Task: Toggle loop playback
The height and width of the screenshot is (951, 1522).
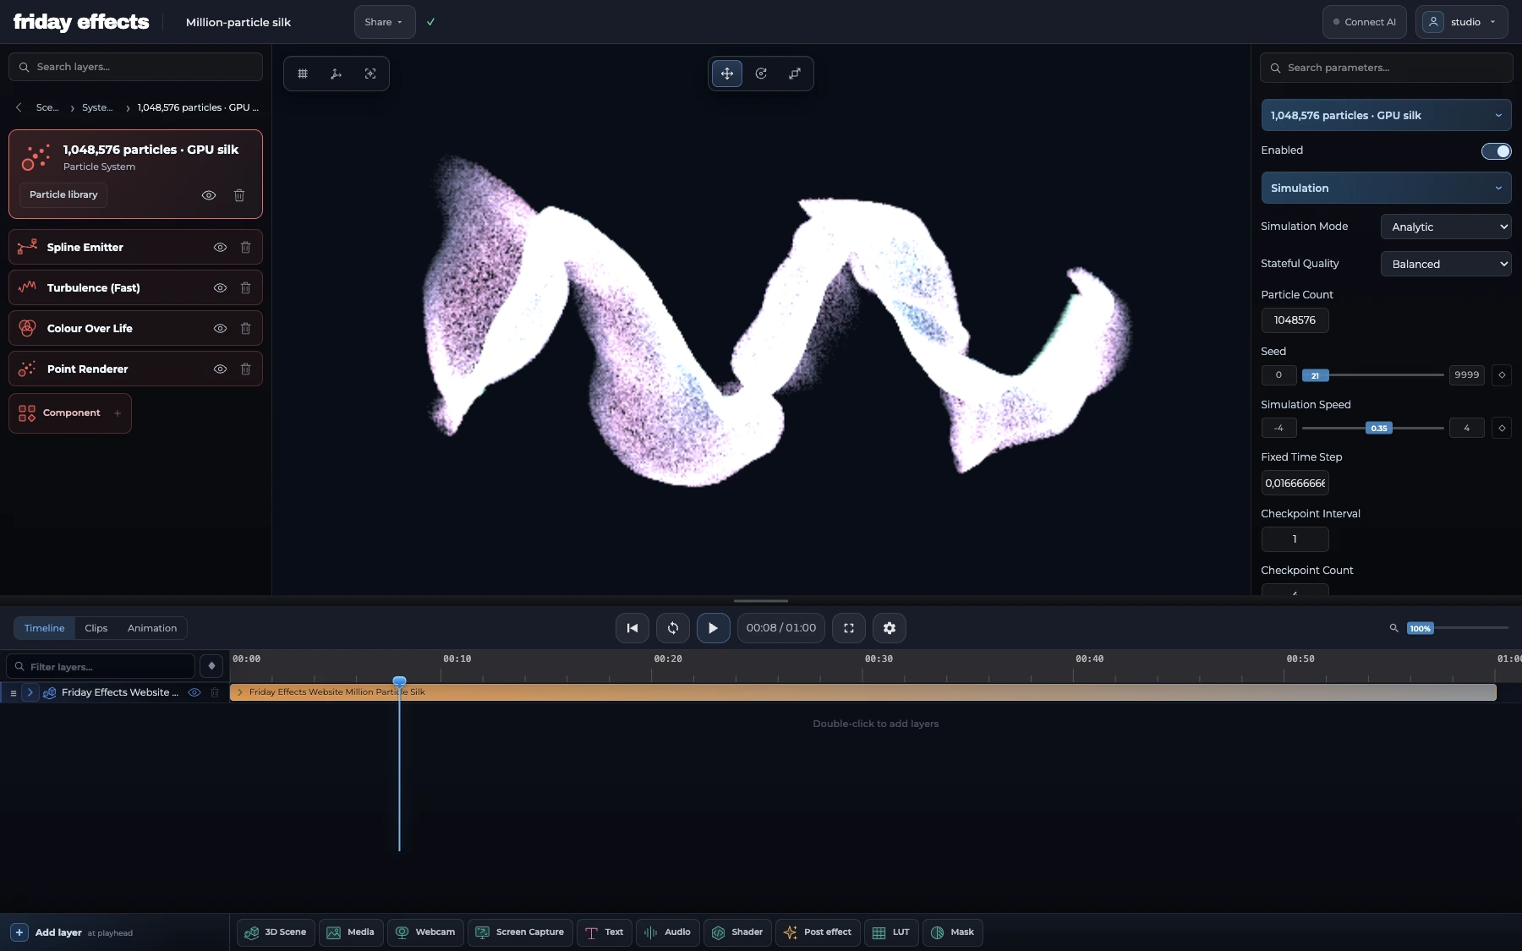Action: (x=673, y=628)
